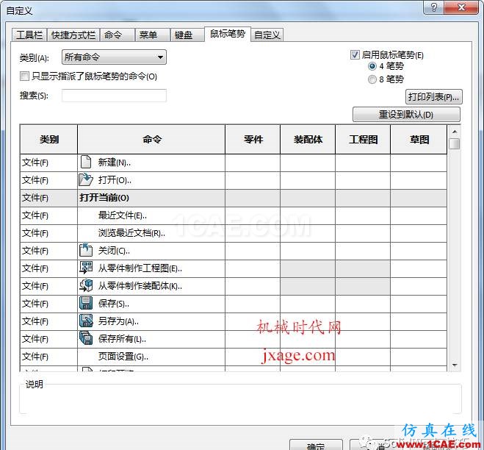
Task: Click the 草图 cell in the 关闭(C) row
Action: [x=419, y=251]
